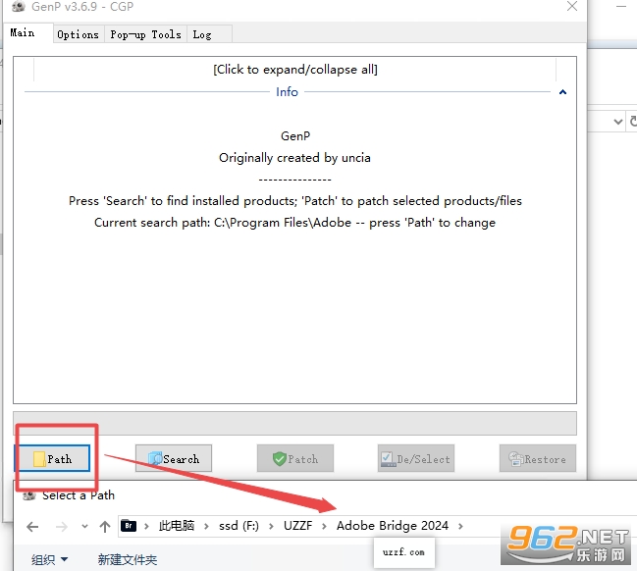Image resolution: width=637 pixels, height=571 pixels.
Task: Go forward in Select a Path dialog
Action: click(x=62, y=527)
